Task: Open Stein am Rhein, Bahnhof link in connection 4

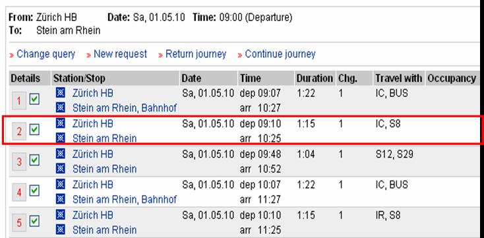Action: 125,199
